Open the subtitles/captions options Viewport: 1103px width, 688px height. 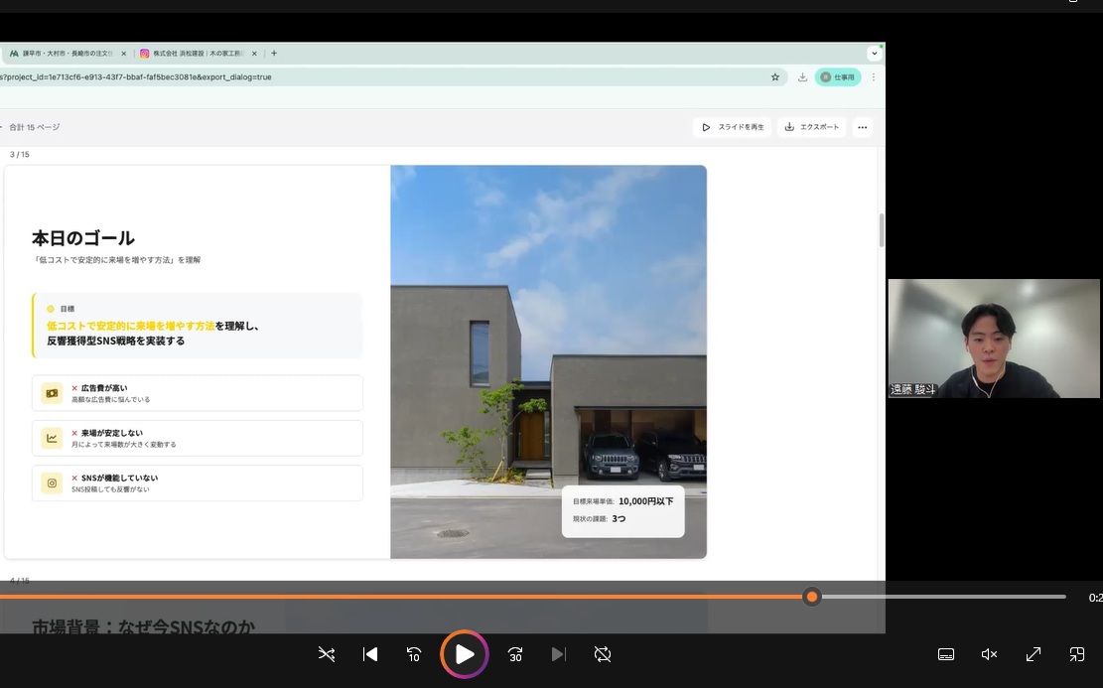tap(946, 654)
